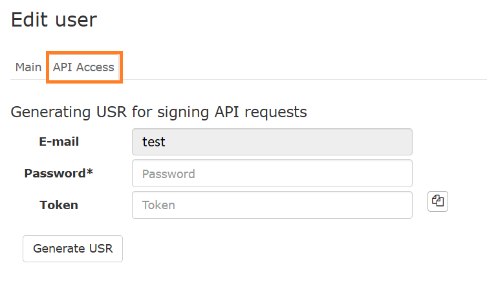
Task: Click the Generating USR section heading
Action: [x=159, y=112]
